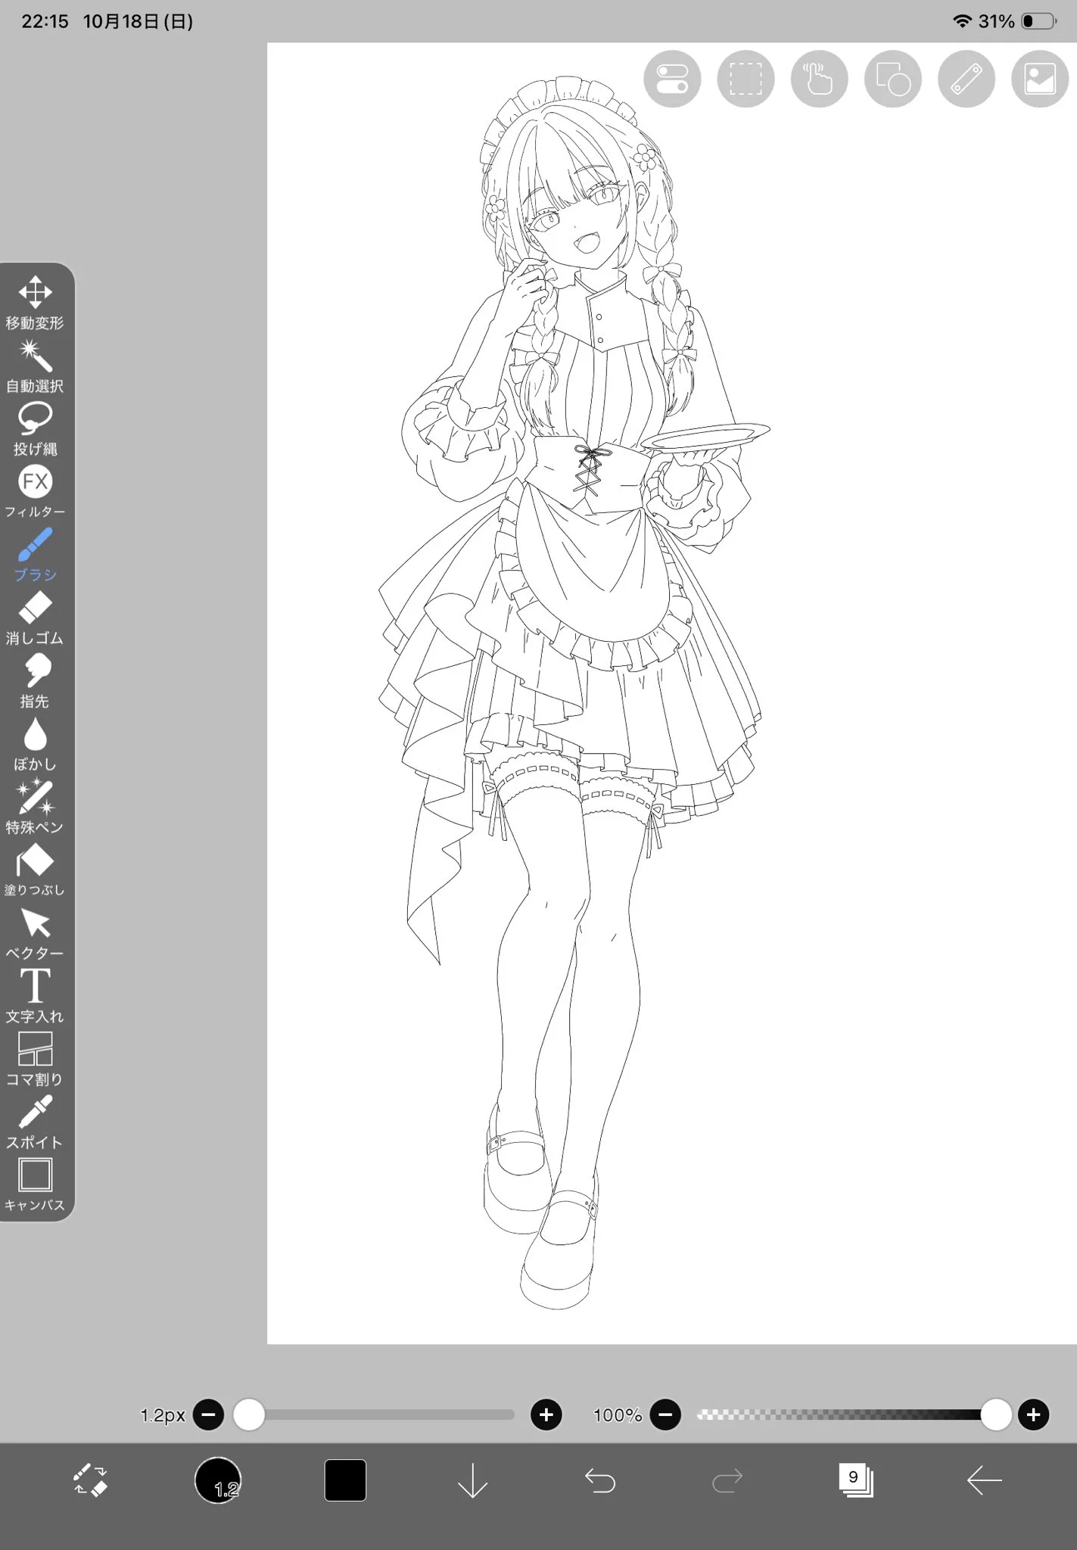Go back with the left arrow
This screenshot has width=1077, height=1550.
pyautogui.click(x=984, y=1480)
